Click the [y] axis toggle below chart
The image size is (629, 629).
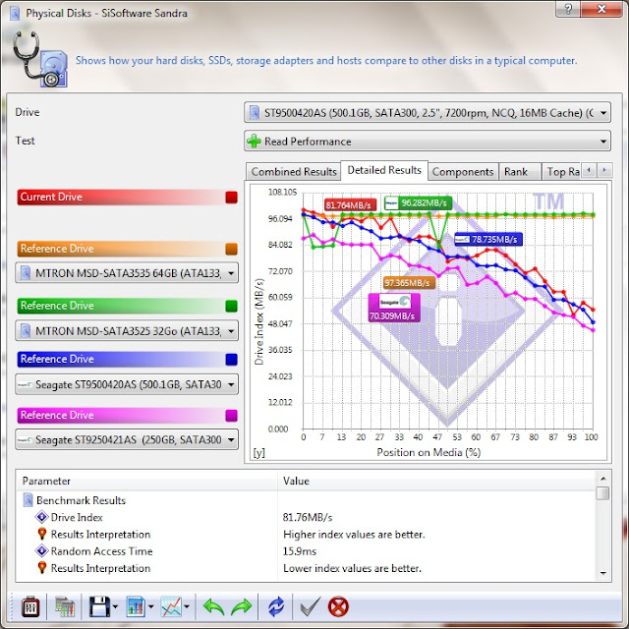[259, 453]
